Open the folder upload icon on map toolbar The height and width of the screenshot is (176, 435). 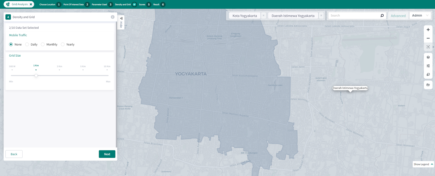428,85
